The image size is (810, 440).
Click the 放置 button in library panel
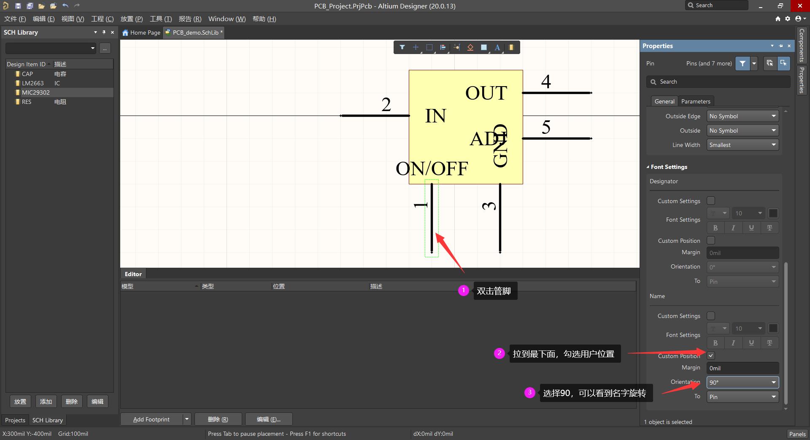[x=20, y=401]
